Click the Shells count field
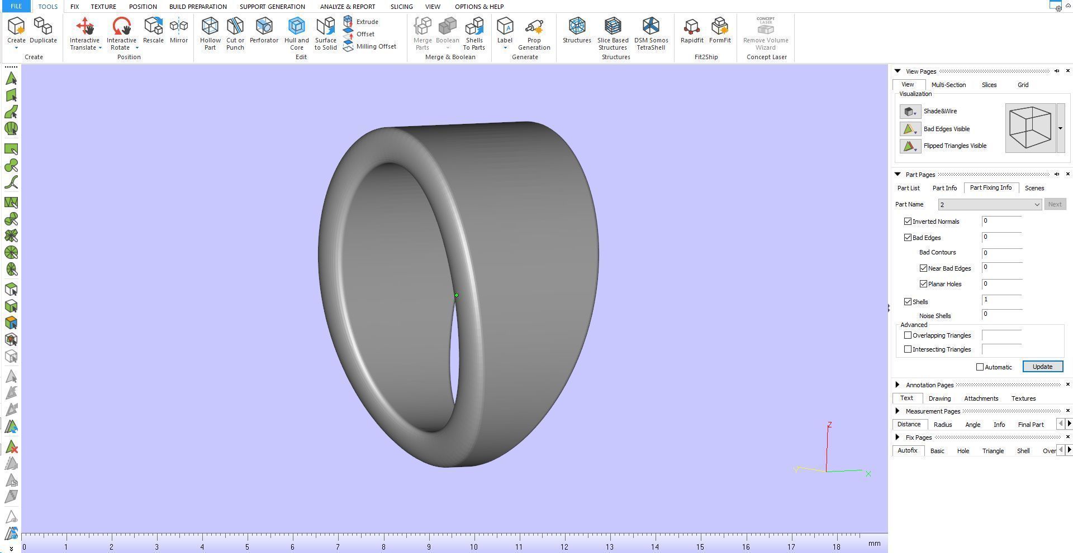The width and height of the screenshot is (1073, 553). 1001,300
